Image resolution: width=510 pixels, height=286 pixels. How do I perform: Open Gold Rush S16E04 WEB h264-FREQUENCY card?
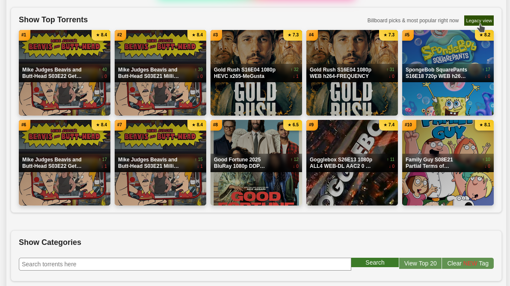(x=352, y=73)
